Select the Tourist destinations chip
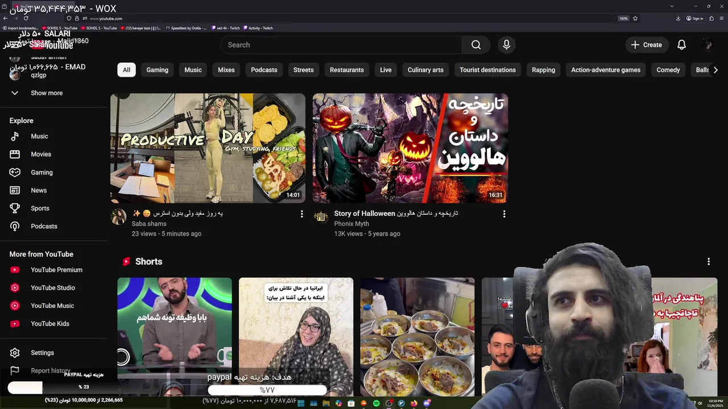728x409 pixels. pos(487,70)
